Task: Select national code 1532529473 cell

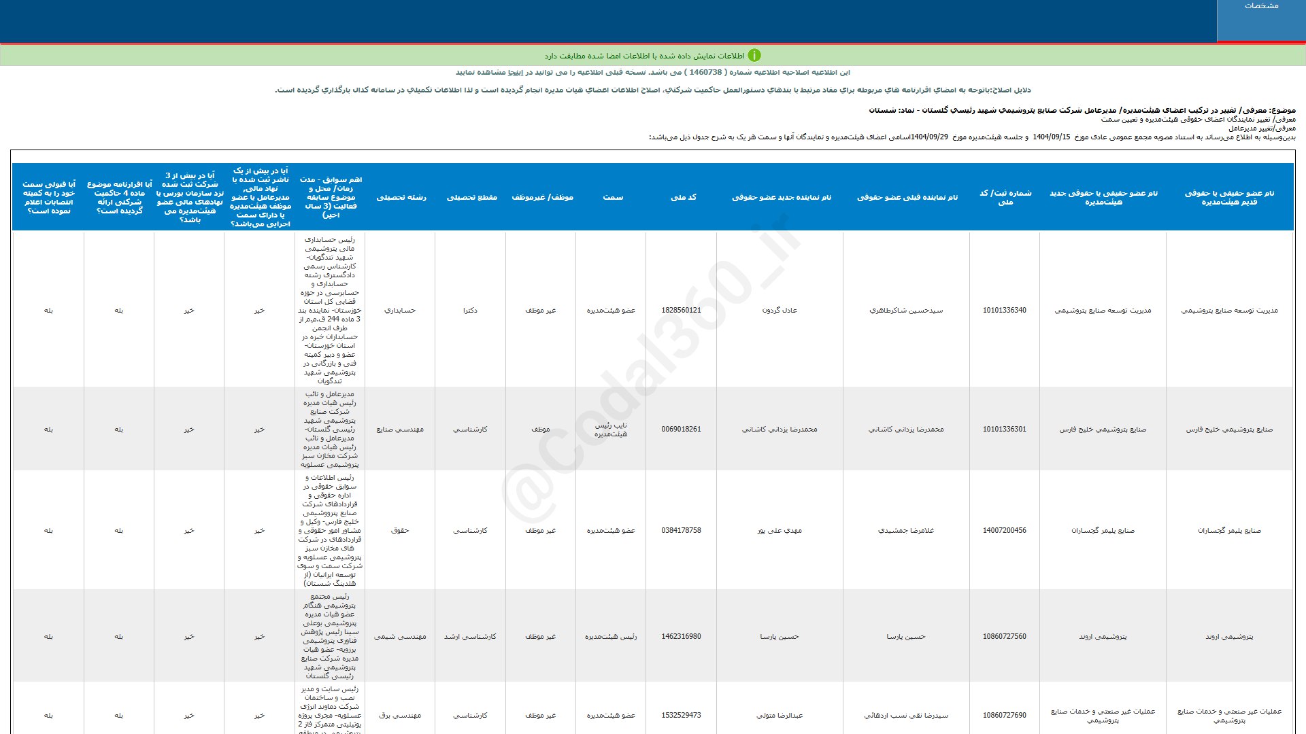Action: coord(681,715)
